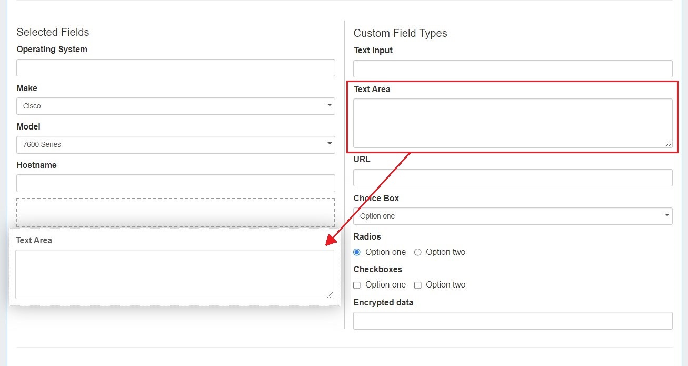Grab resize handle of dragged Text Area

coord(330,295)
